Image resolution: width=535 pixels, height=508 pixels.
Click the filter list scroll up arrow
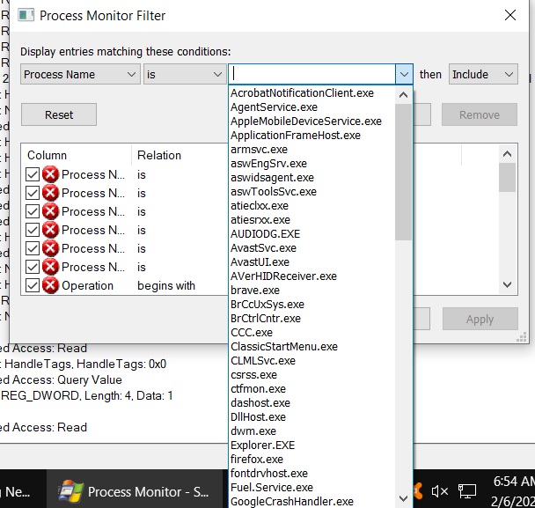click(508, 154)
